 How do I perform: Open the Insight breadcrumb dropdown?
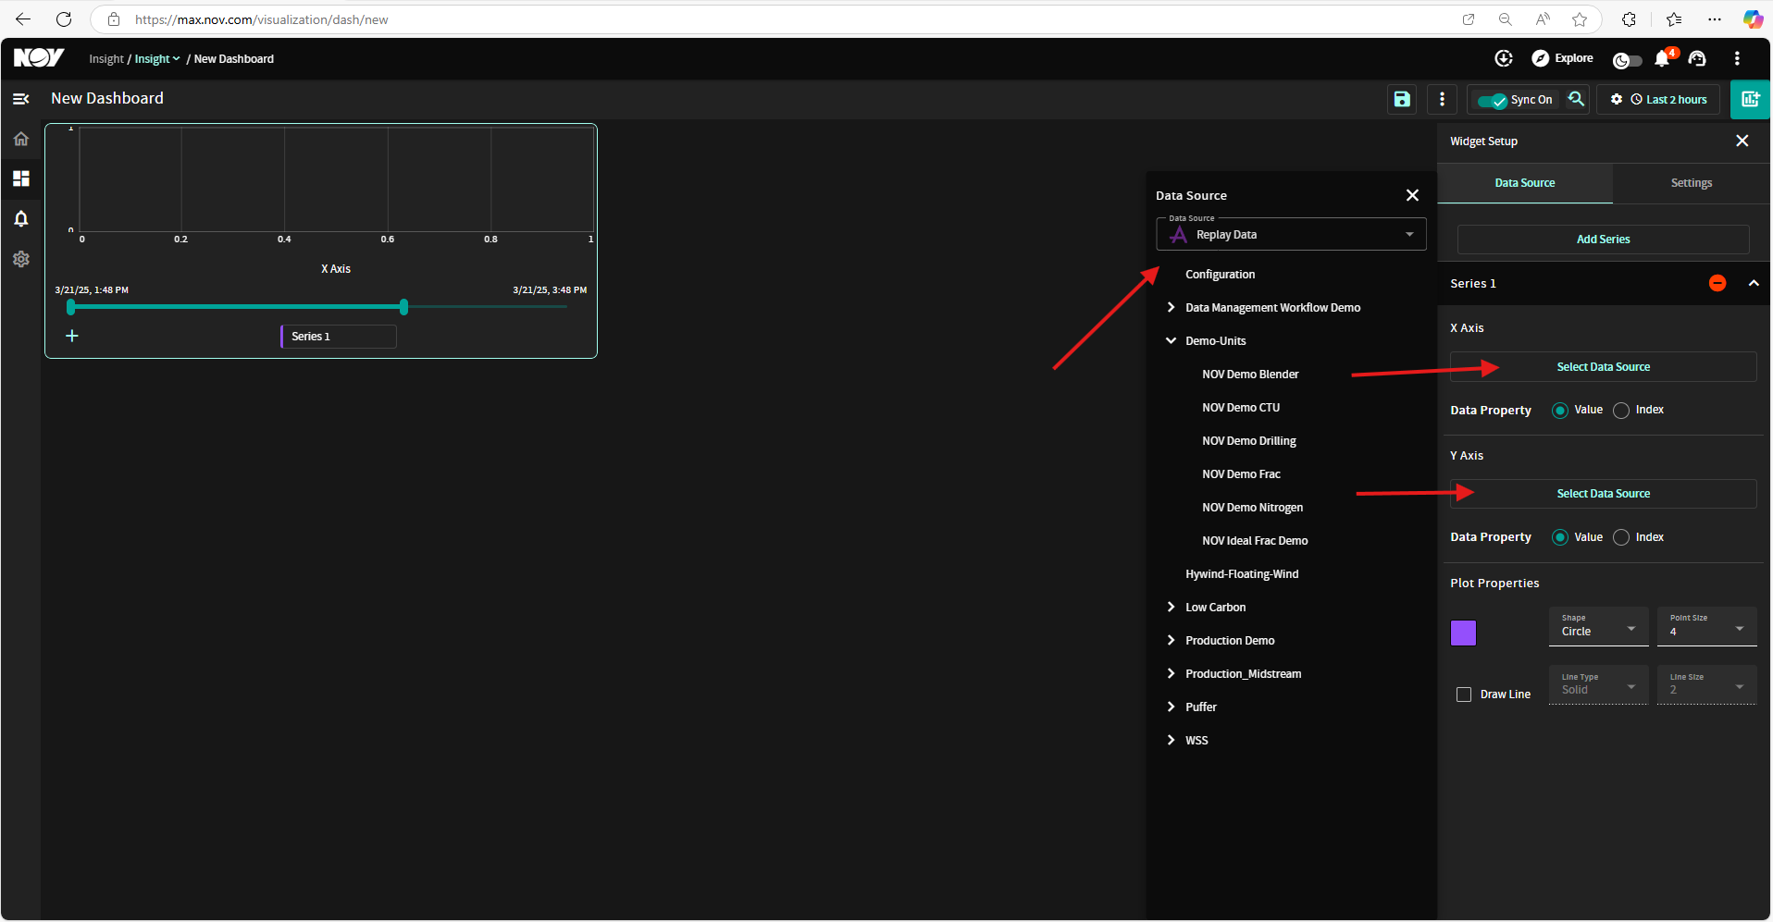(x=157, y=58)
